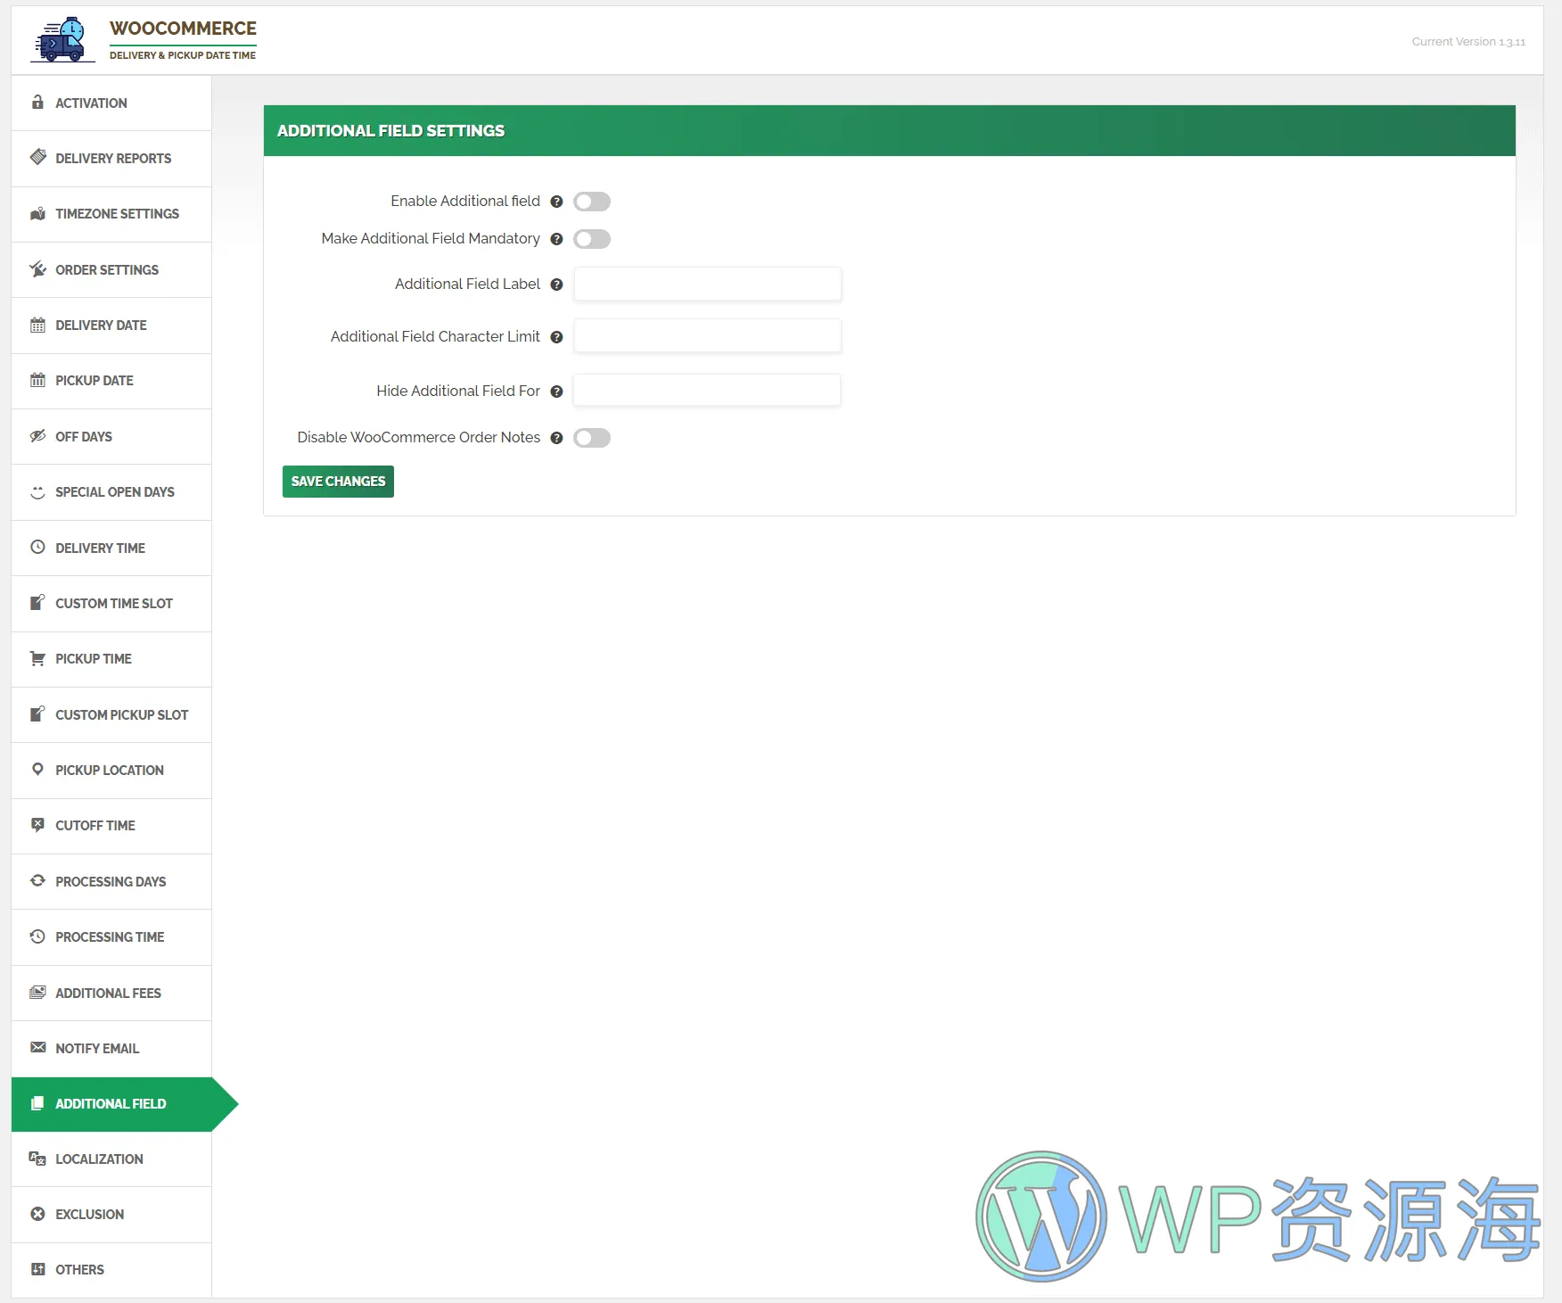Click the shopping cart icon for Pickup Time
The width and height of the screenshot is (1562, 1303).
click(37, 659)
